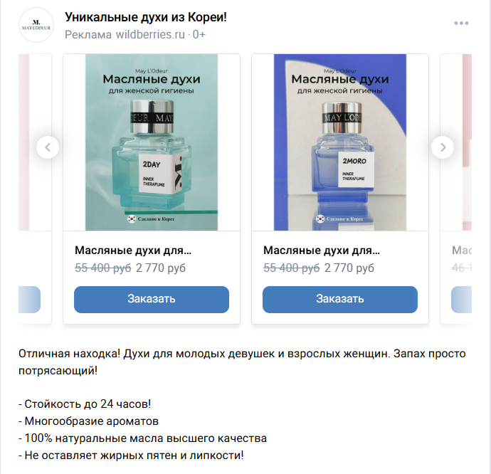This screenshot has width=491, height=474.
Task: Click the partially visible order button at right
Action: tap(461, 299)
